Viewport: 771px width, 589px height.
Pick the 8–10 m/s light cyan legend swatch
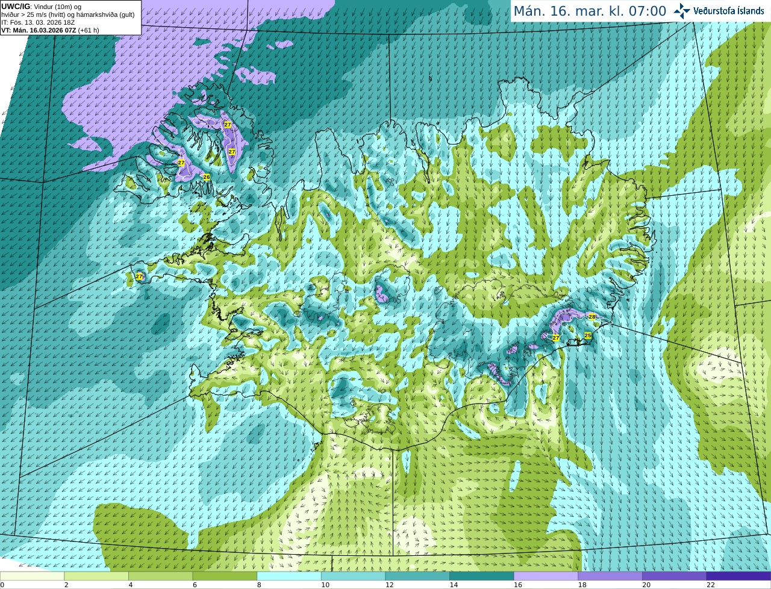point(289,576)
